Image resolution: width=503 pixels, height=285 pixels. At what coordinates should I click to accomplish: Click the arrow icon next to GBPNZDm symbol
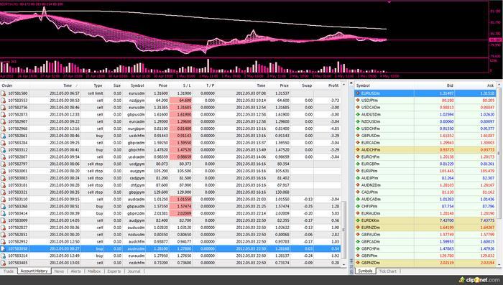click(x=358, y=263)
